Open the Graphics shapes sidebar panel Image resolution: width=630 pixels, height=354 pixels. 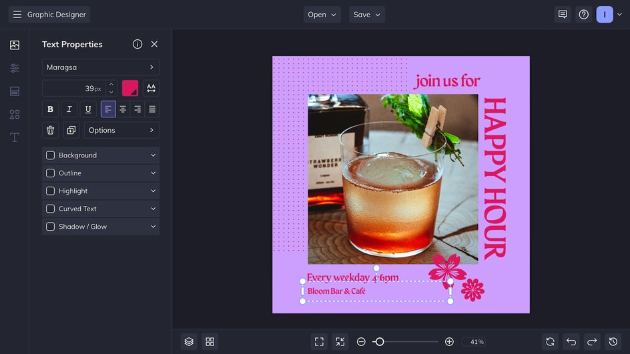(15, 115)
